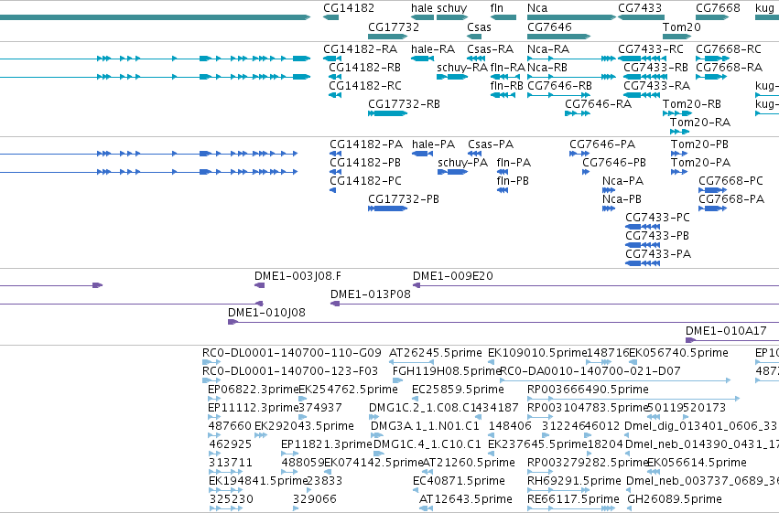
Task: Select the CG14182 gene label
Action: (348, 8)
